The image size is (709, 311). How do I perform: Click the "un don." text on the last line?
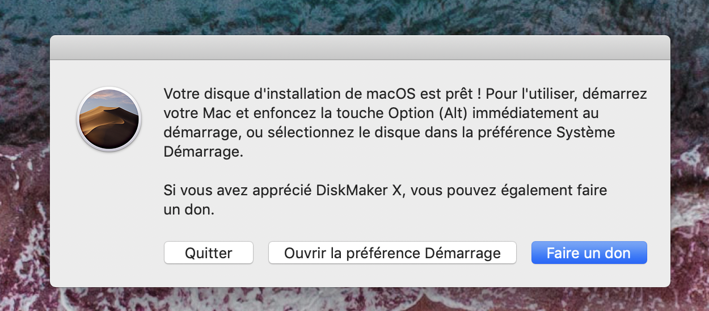189,210
